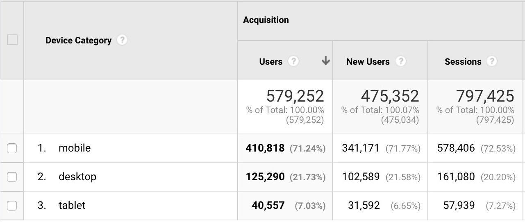Open help icon next to New Users

pyautogui.click(x=400, y=61)
